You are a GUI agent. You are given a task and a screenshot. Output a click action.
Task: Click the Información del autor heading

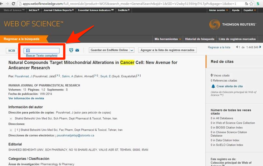coord(25,107)
